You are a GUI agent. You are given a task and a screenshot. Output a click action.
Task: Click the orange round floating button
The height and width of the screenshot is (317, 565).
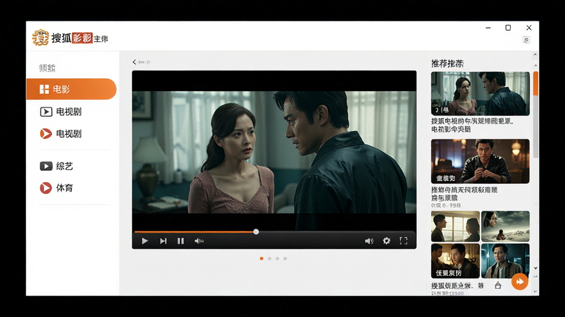pyautogui.click(x=520, y=281)
